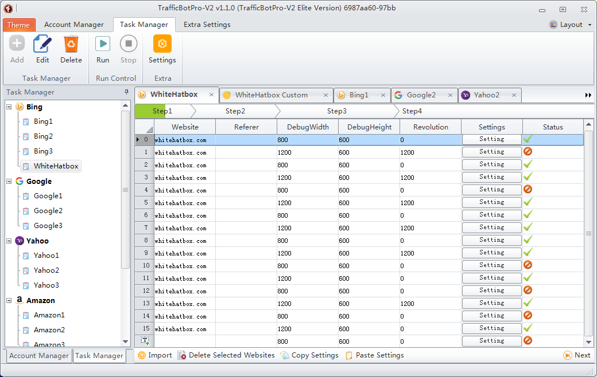Image resolution: width=597 pixels, height=377 pixels.
Task: Click the Import icon in bottom bar
Action: (x=142, y=355)
